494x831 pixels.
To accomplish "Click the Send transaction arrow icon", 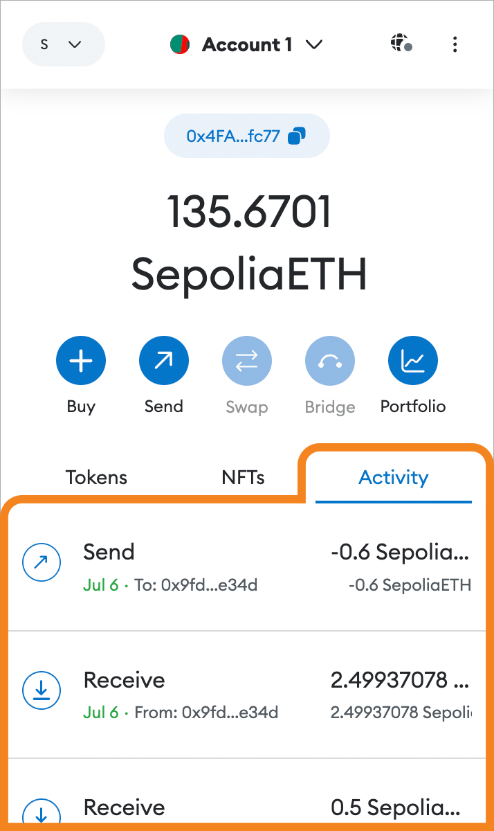I will pyautogui.click(x=42, y=564).
